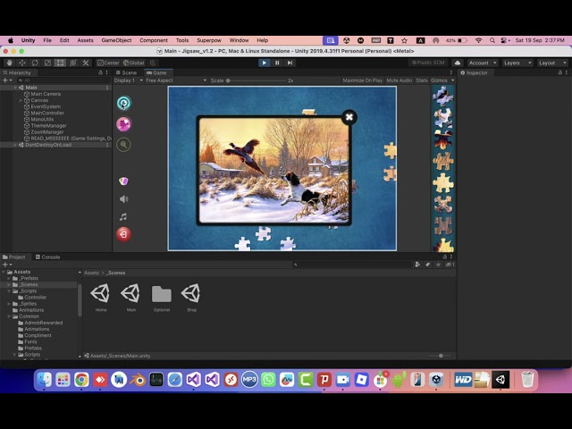Image resolution: width=572 pixels, height=429 pixels.
Task: Open the Gizmos dropdown arrow
Action: [x=453, y=80]
